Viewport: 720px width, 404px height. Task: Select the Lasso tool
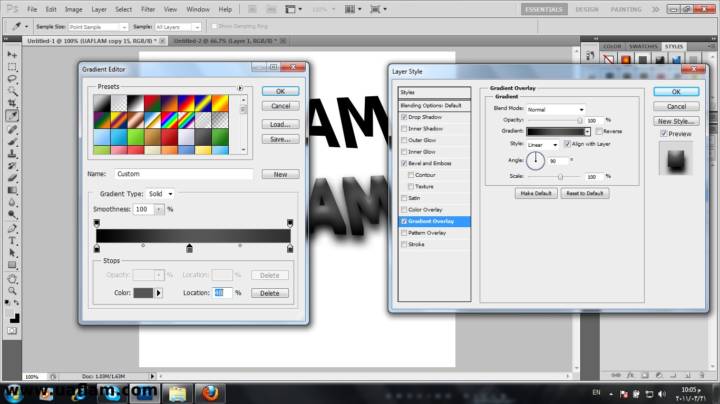point(12,79)
